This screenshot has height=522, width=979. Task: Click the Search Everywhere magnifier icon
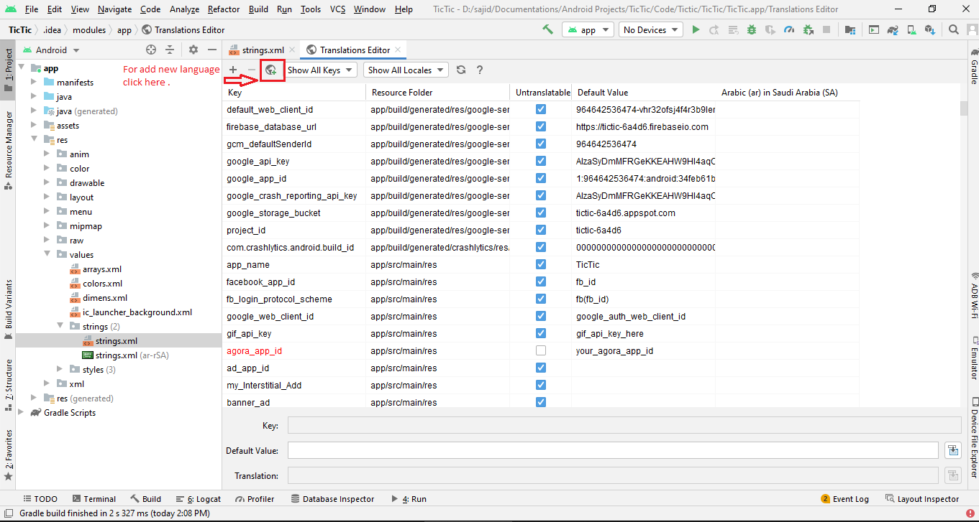(x=954, y=30)
